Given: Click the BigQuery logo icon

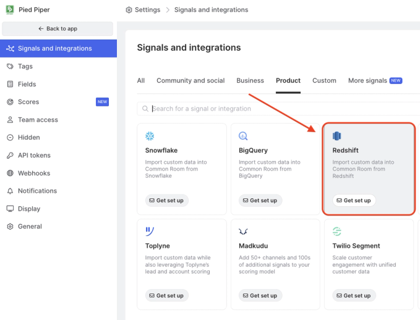Looking at the screenshot, I should 244,136.
